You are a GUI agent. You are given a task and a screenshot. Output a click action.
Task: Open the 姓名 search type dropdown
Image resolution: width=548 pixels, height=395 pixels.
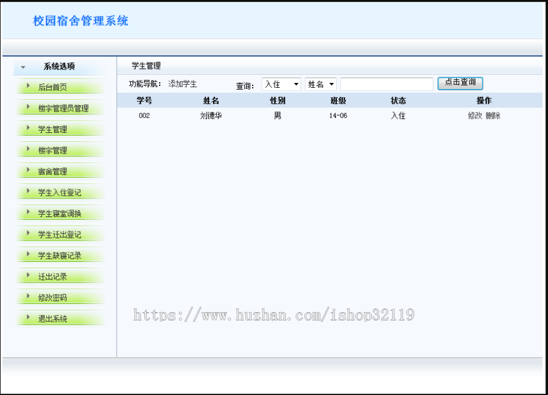click(320, 84)
